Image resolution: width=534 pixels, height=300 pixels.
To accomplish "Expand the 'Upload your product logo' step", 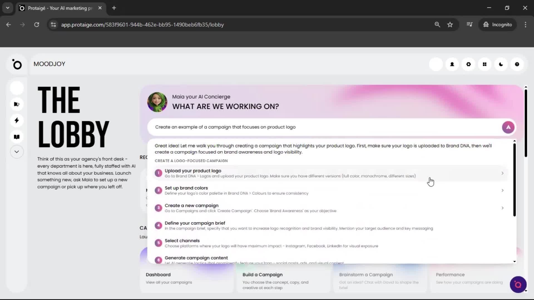I will click(502, 173).
